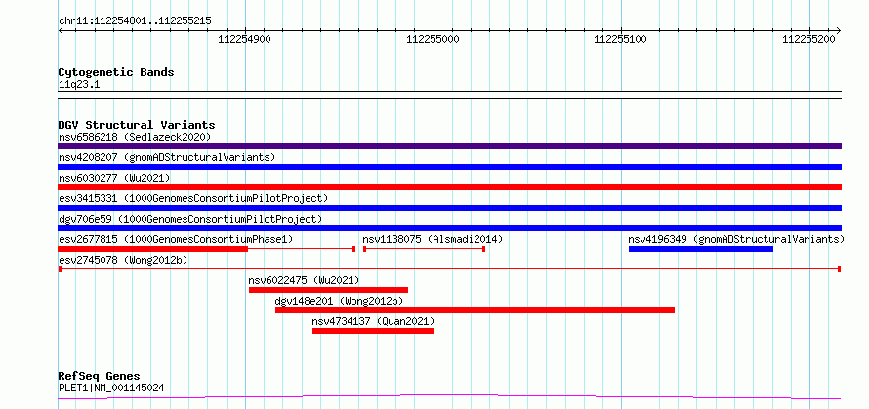Click the 112255200 ruler position

(x=809, y=39)
